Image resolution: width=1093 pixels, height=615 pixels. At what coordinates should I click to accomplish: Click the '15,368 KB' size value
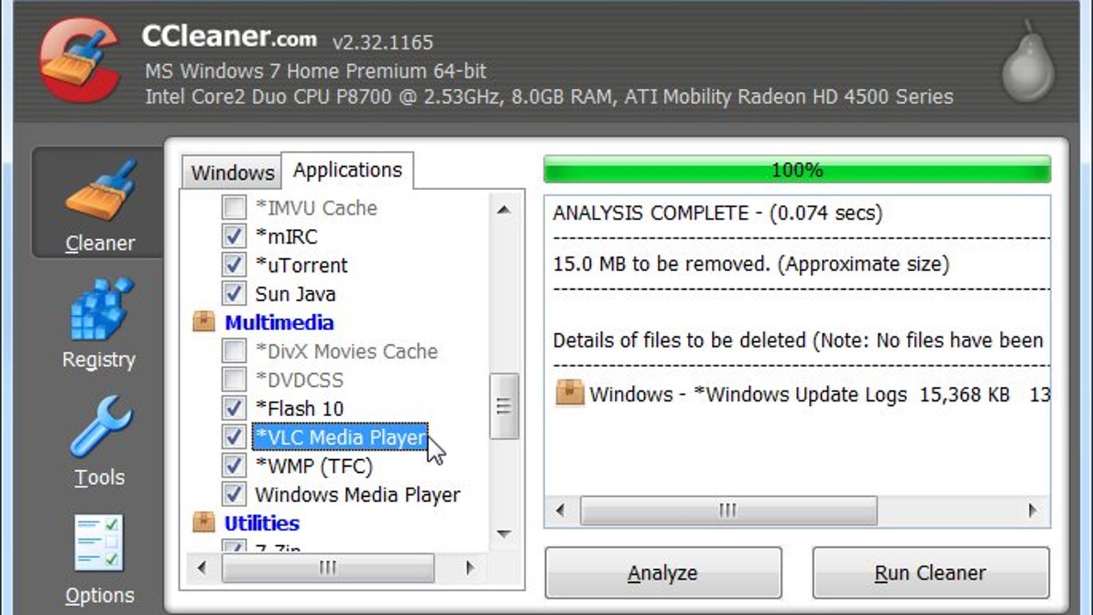(x=964, y=395)
